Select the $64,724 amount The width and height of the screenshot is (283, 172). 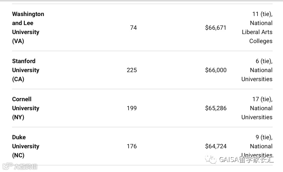[216, 146]
